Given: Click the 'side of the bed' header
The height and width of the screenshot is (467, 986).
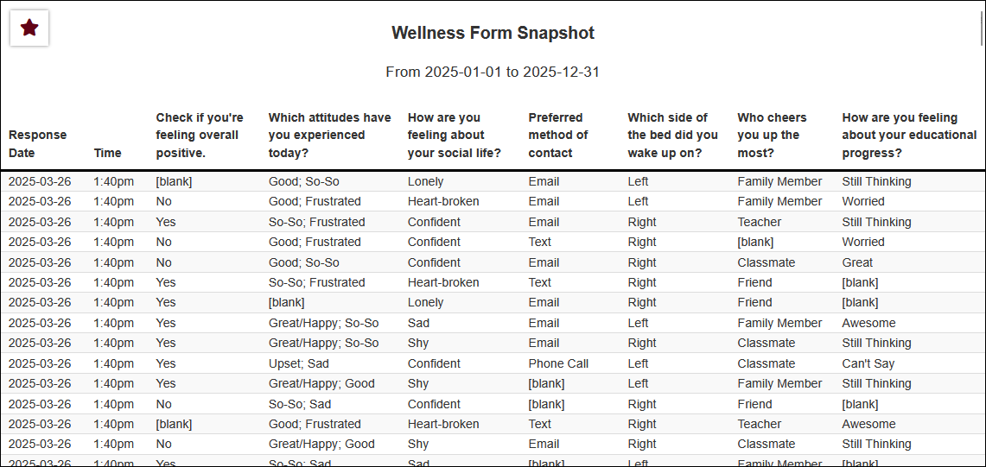Looking at the screenshot, I should [672, 135].
